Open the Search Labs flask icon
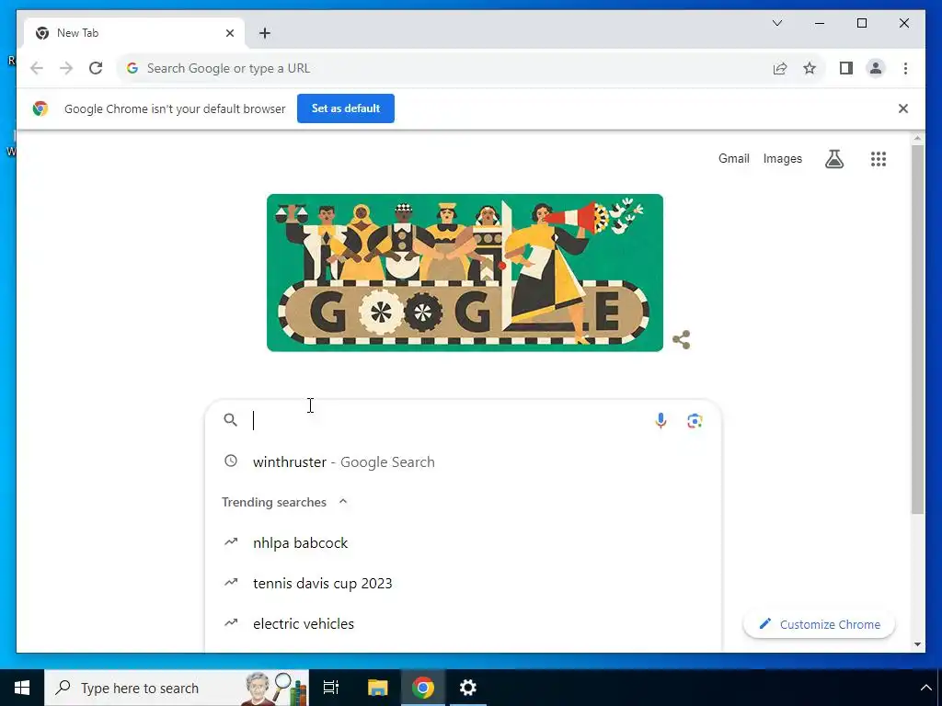This screenshot has height=706, width=942. click(x=833, y=159)
